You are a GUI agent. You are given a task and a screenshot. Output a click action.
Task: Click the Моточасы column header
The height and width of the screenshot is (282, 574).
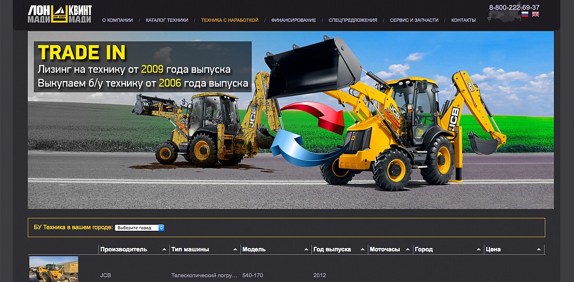(384, 250)
